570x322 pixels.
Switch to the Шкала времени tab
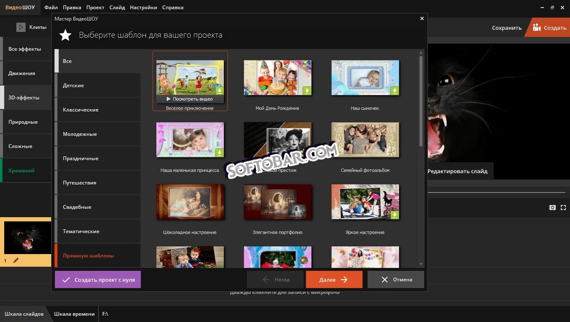pos(74,314)
